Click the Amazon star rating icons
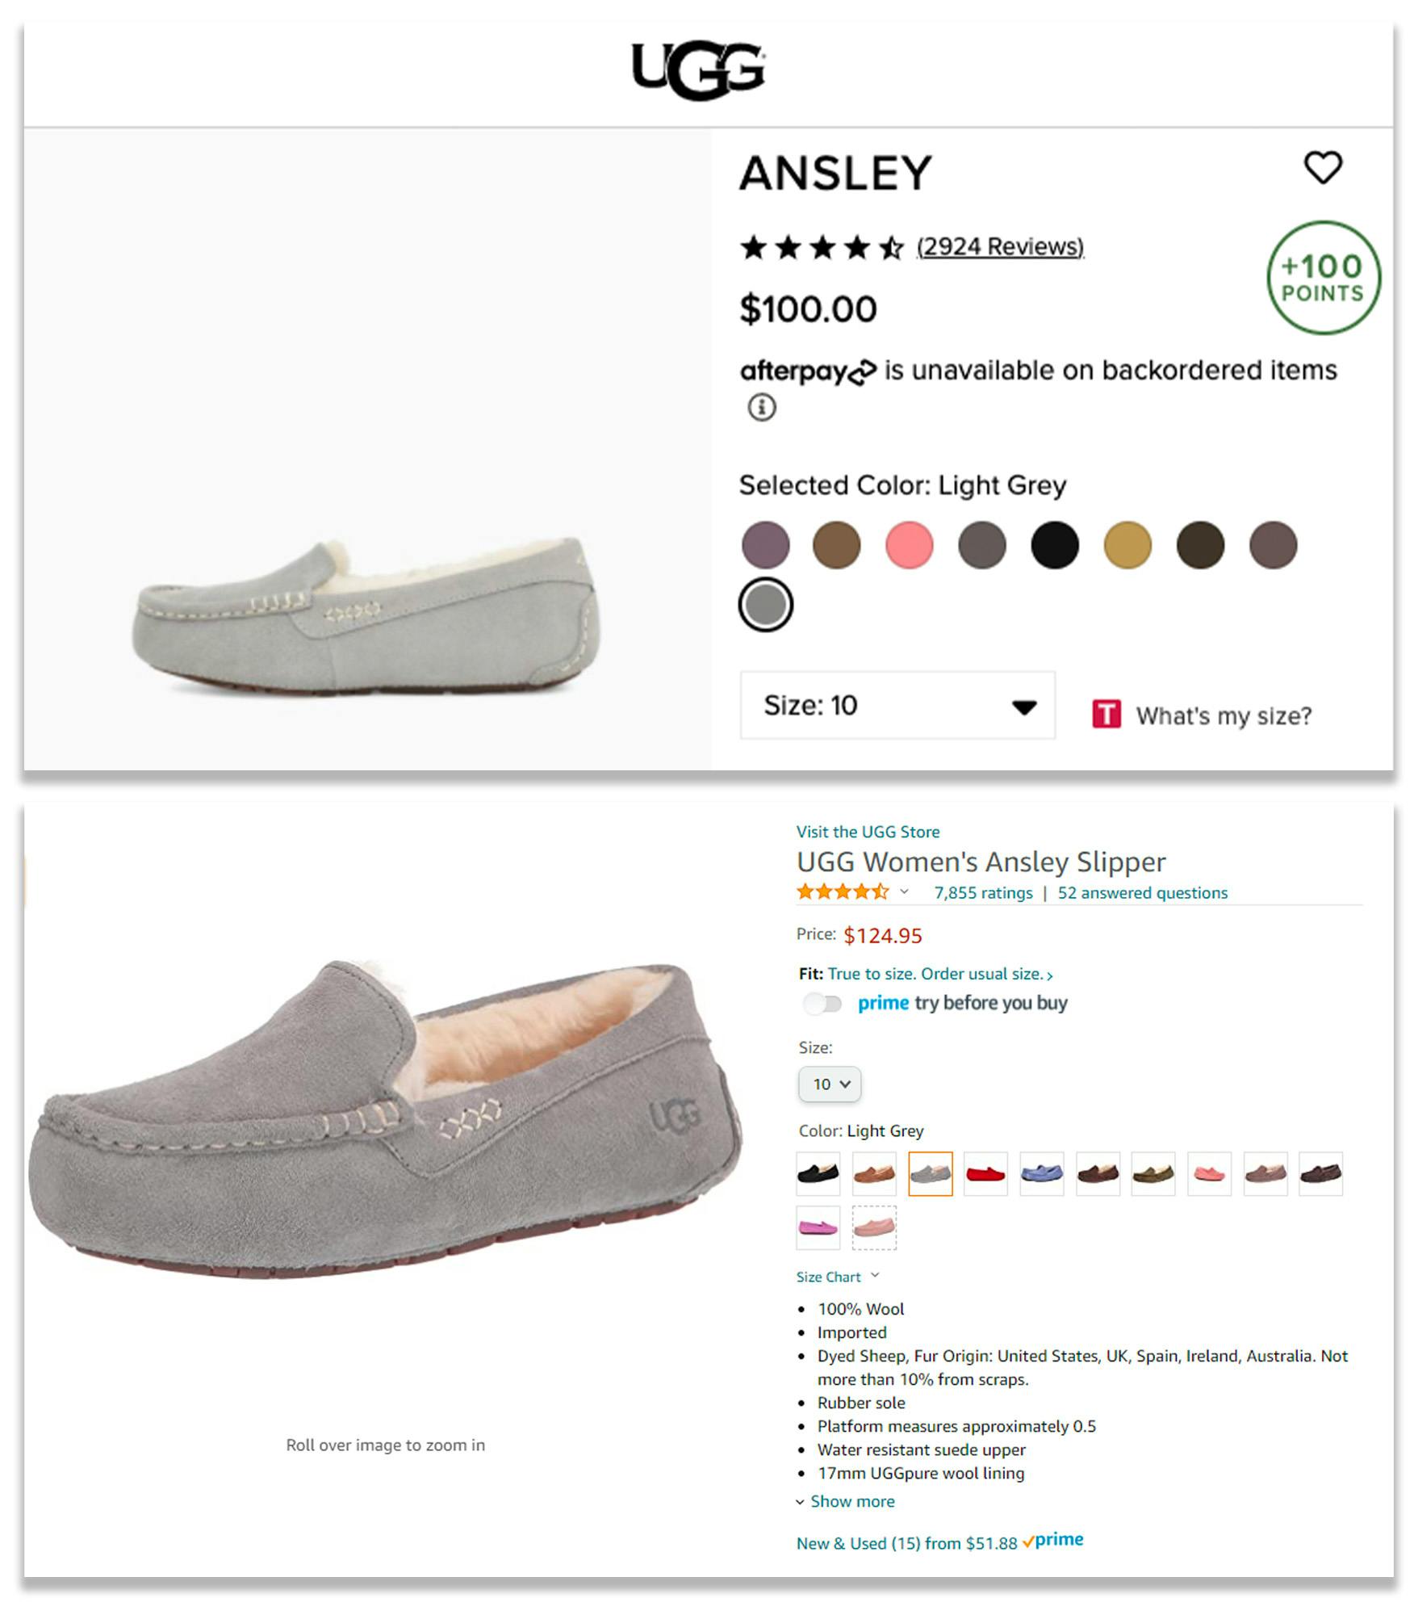Screen dimensions: 1414x1615 tap(842, 891)
